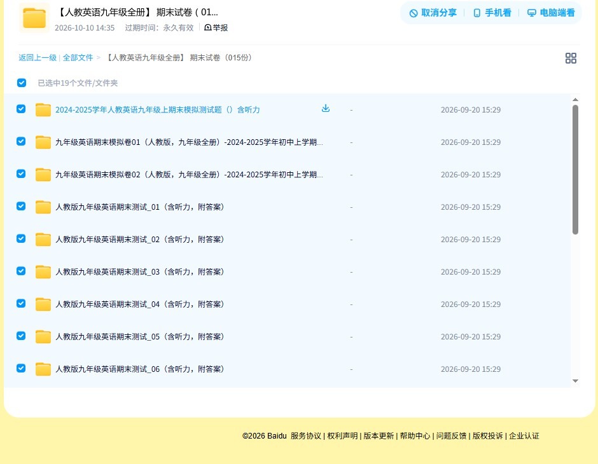Uncheck the select-all checkbox

click(x=22, y=83)
